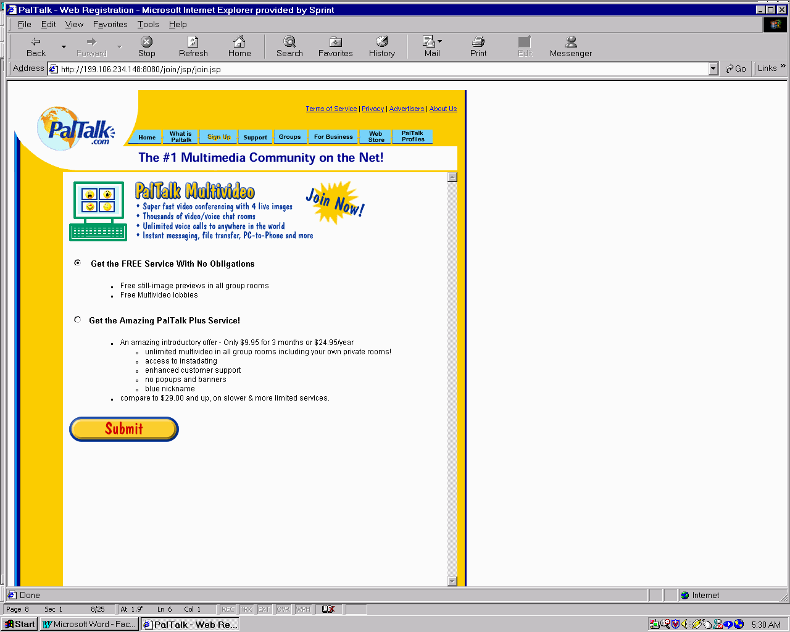Screen dimensions: 790x632
Task: Open the Favorites menu
Action: tap(110, 24)
